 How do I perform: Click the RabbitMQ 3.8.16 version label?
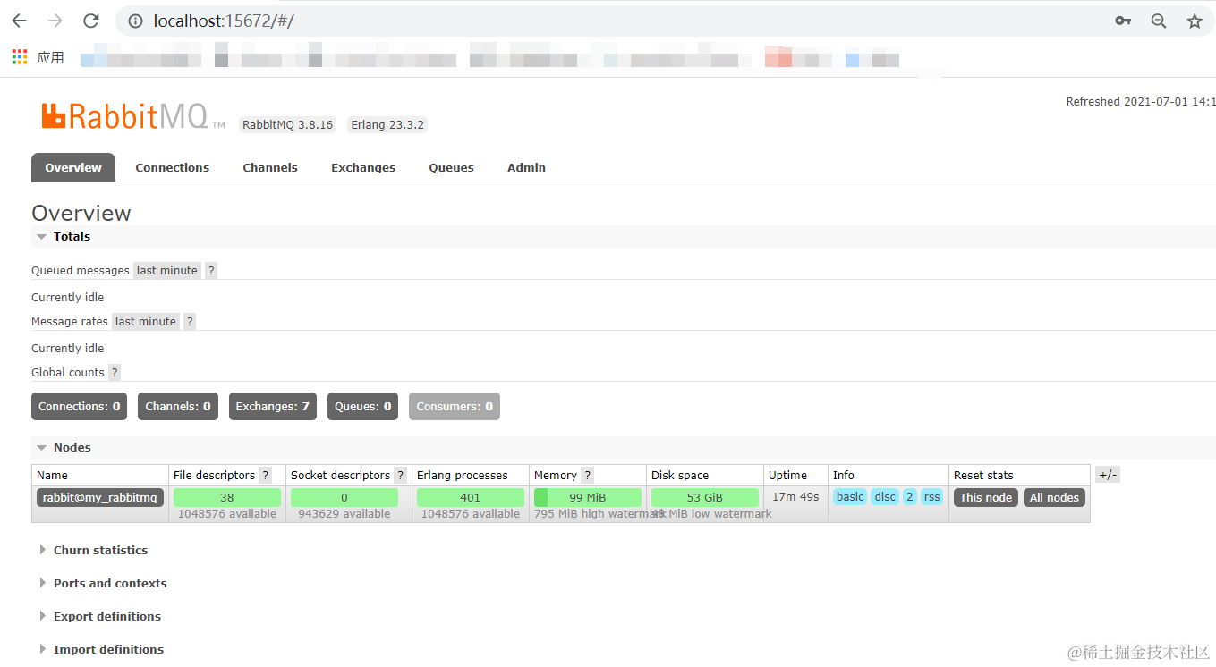click(287, 124)
